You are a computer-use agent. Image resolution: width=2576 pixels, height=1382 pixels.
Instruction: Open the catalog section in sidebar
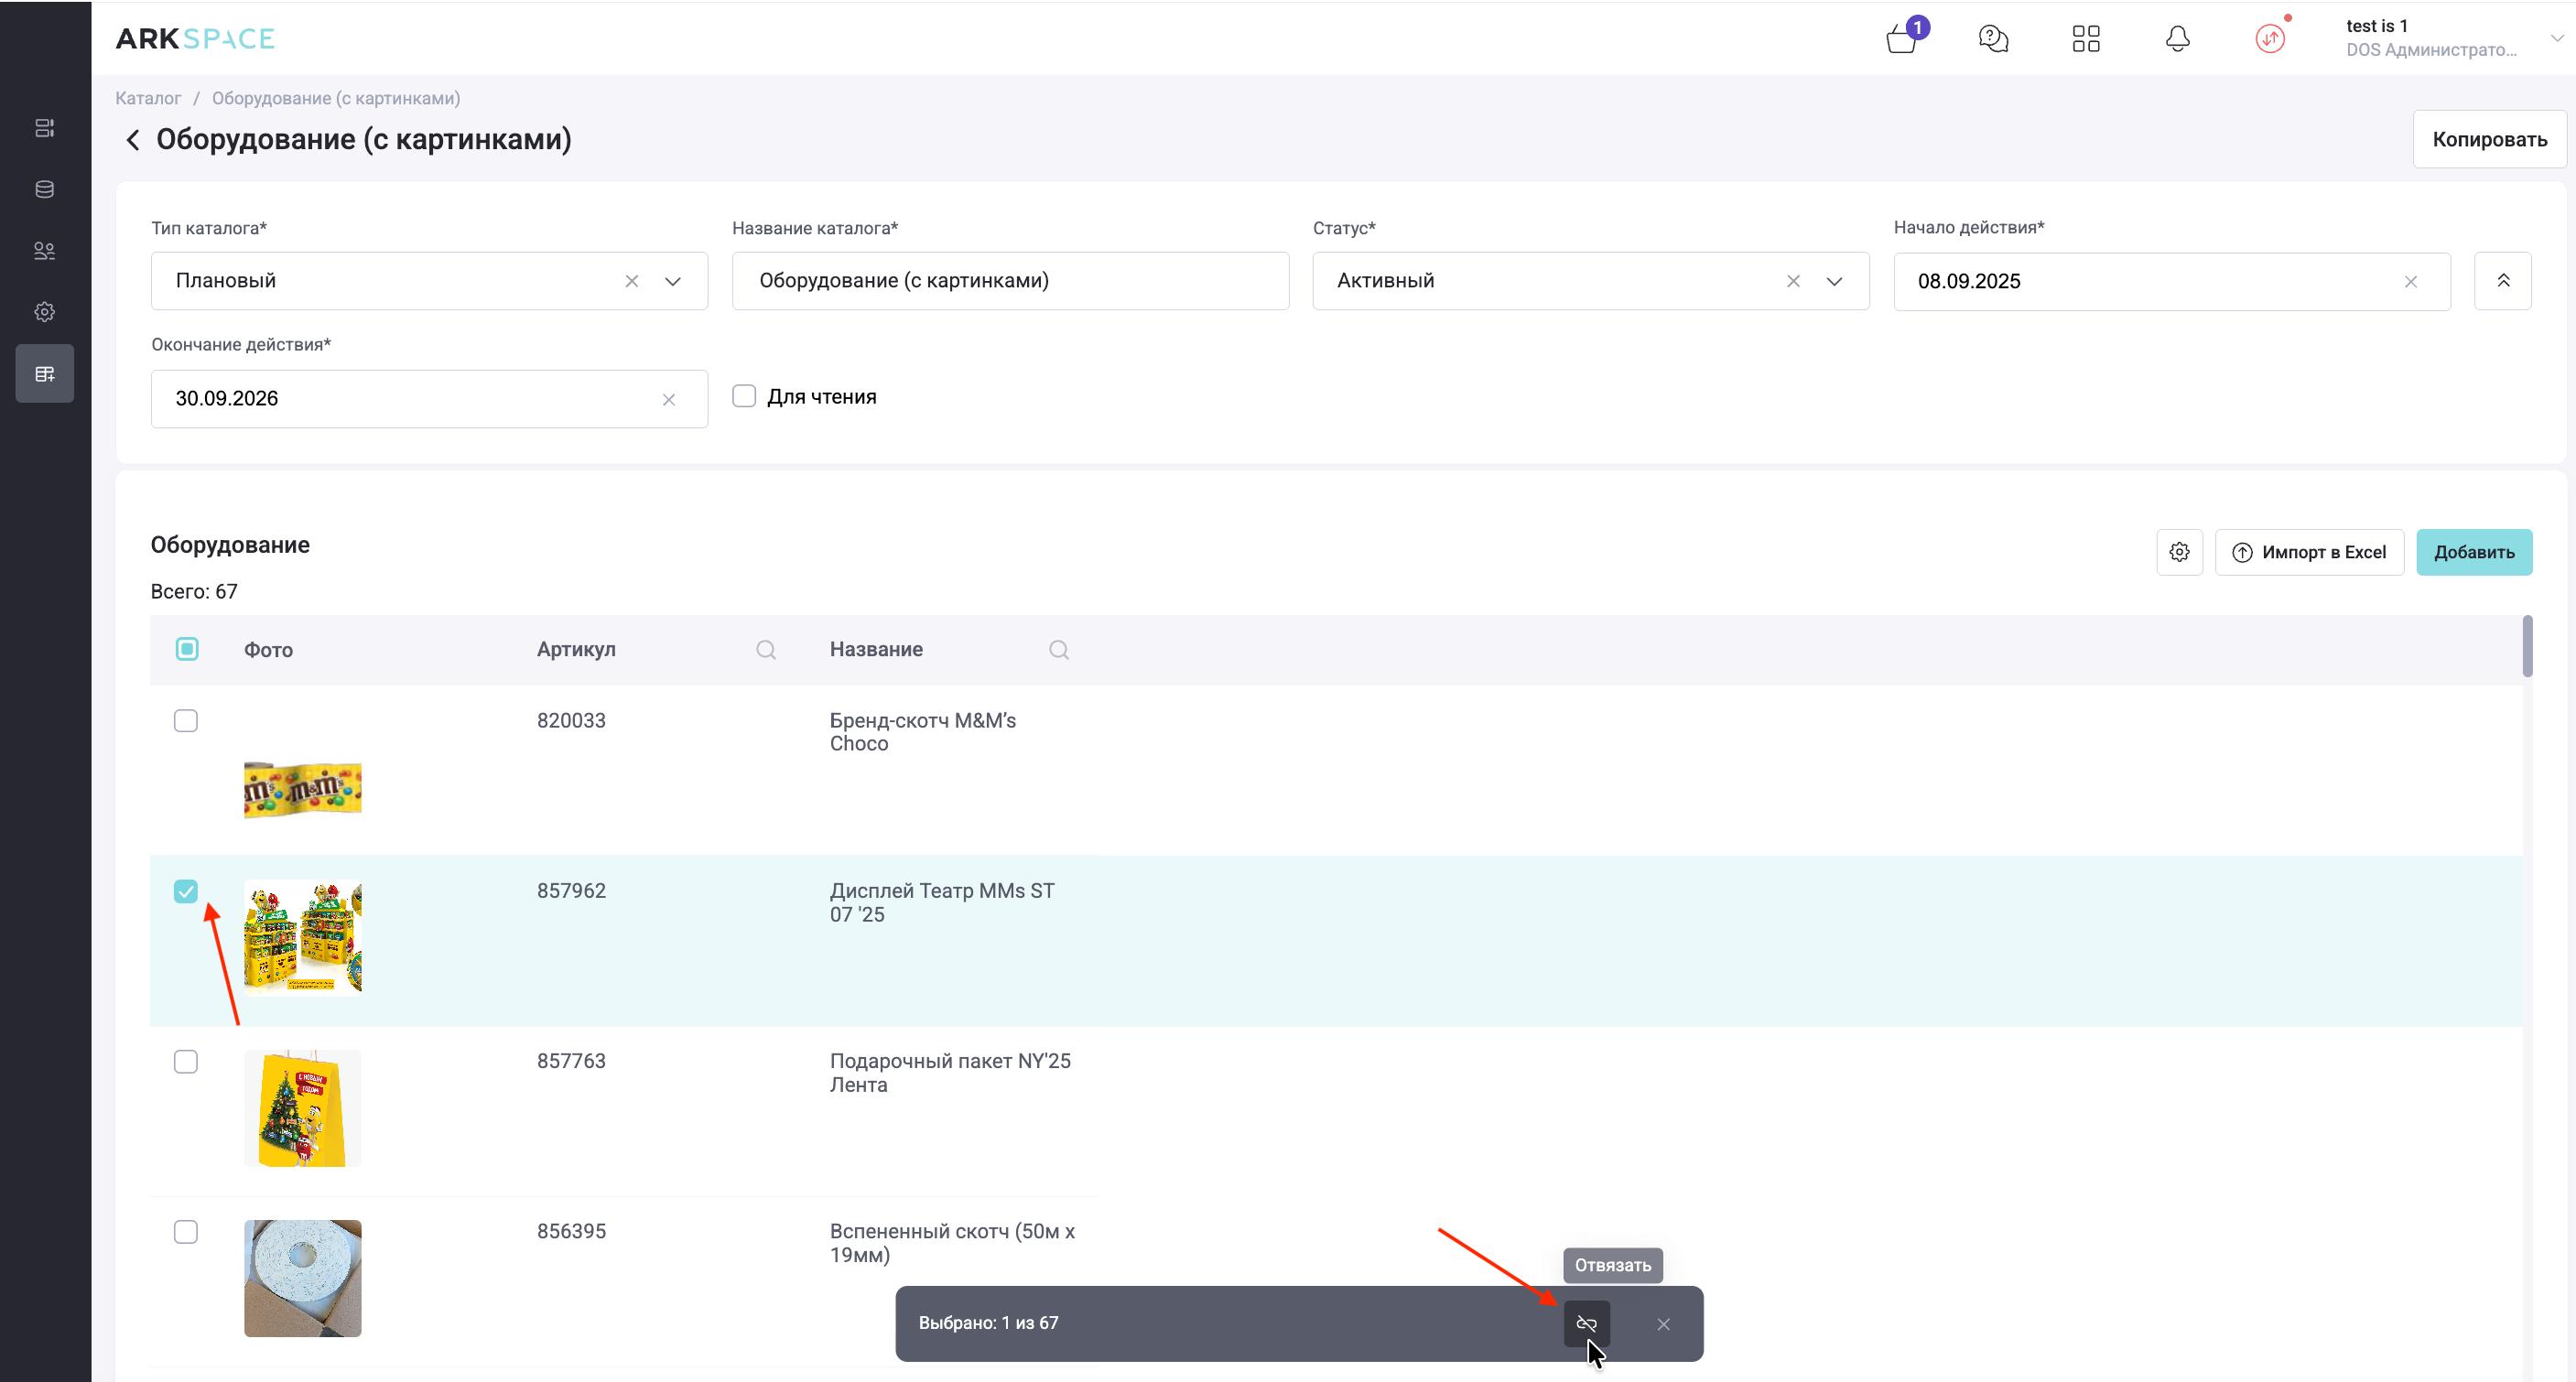click(45, 374)
